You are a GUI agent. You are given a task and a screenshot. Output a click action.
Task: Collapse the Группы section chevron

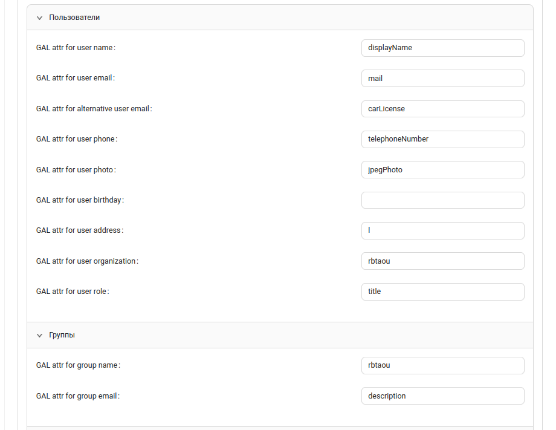[39, 335]
